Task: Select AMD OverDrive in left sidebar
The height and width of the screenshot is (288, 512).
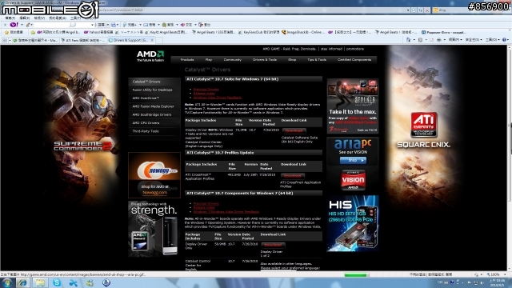Action: [146, 98]
